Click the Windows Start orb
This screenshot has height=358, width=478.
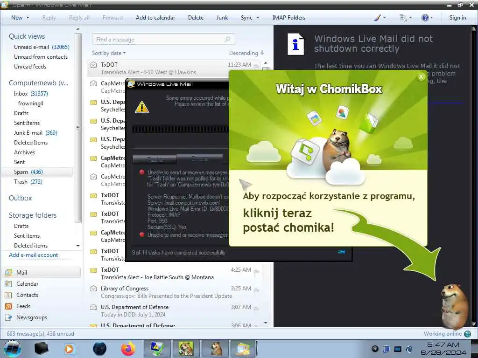point(12,349)
